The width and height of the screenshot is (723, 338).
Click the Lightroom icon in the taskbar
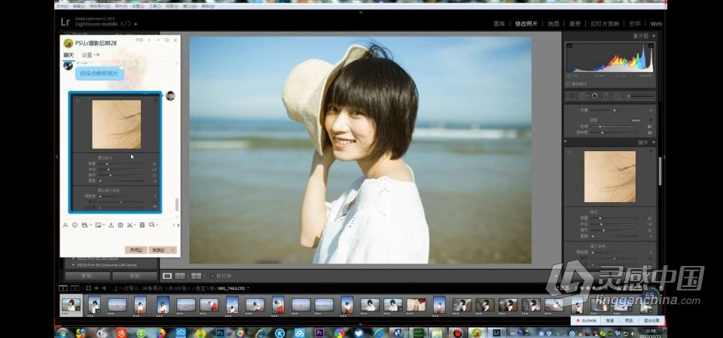point(496,332)
